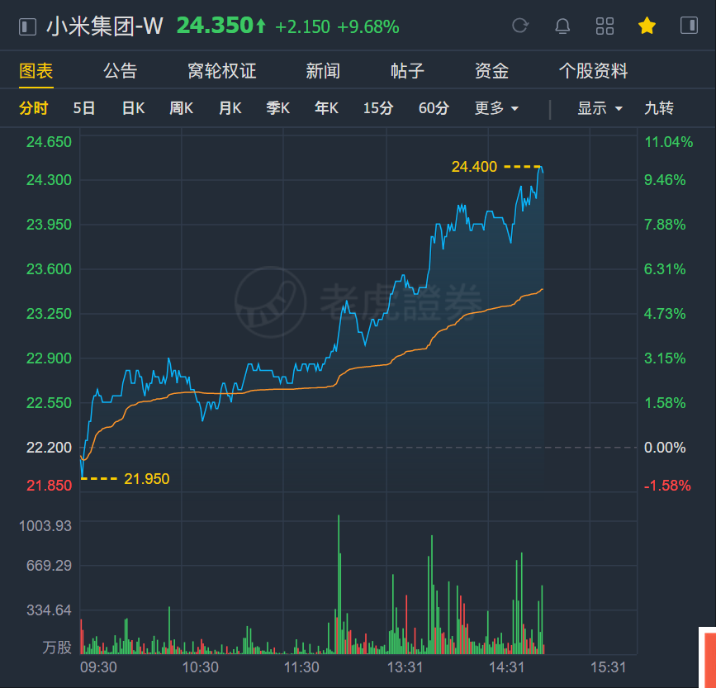Screen dimensions: 716x688
Task: Click the 万股 volume unit label
Action: pos(57,648)
